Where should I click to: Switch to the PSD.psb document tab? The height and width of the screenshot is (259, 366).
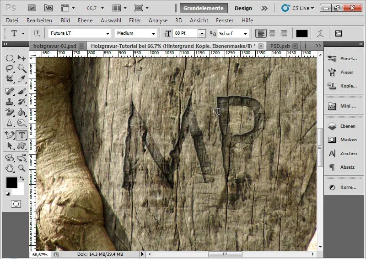280,46
